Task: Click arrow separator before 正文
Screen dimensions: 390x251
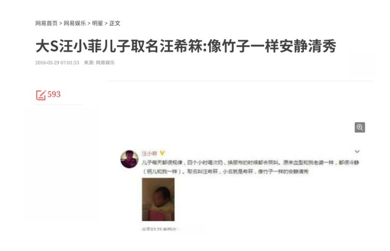Action: point(106,24)
